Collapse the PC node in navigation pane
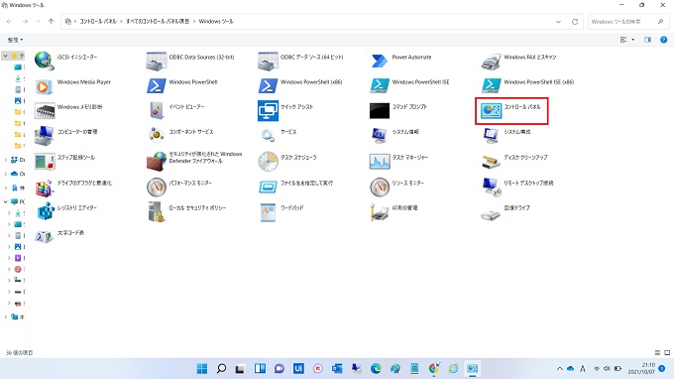This screenshot has width=674, height=379. [x=6, y=201]
